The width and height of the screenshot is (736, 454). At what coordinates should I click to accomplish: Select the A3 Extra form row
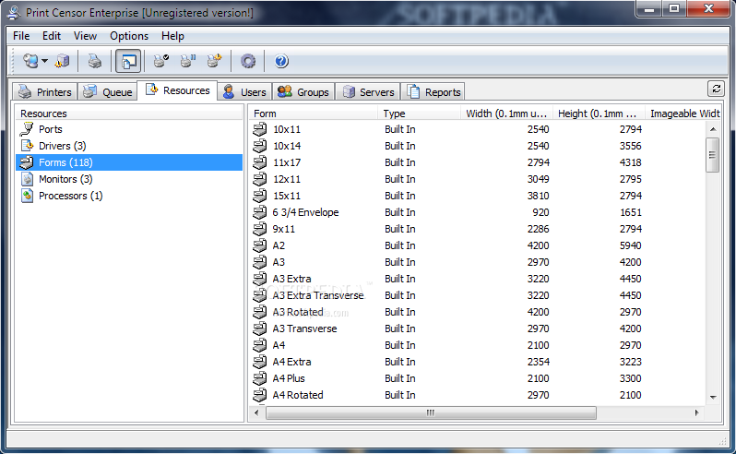pos(291,279)
